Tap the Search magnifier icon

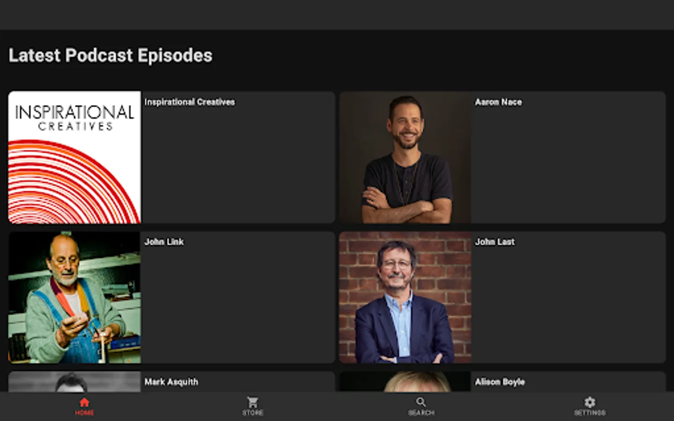(421, 402)
